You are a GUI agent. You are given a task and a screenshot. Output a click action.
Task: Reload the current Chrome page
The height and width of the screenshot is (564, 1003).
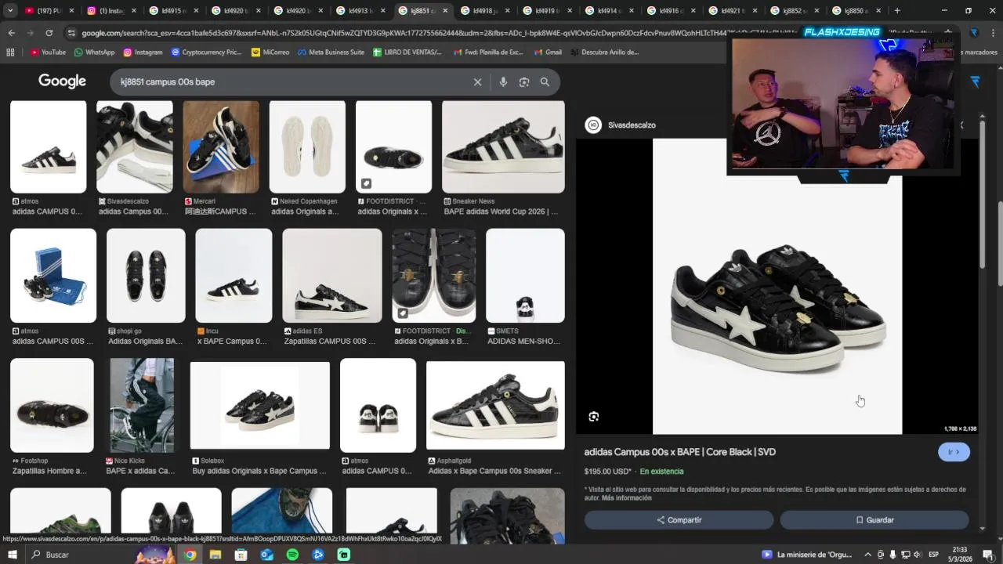49,33
